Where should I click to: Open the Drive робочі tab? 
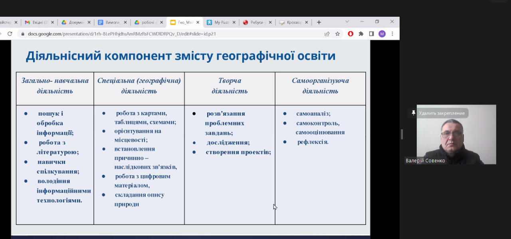click(x=146, y=22)
